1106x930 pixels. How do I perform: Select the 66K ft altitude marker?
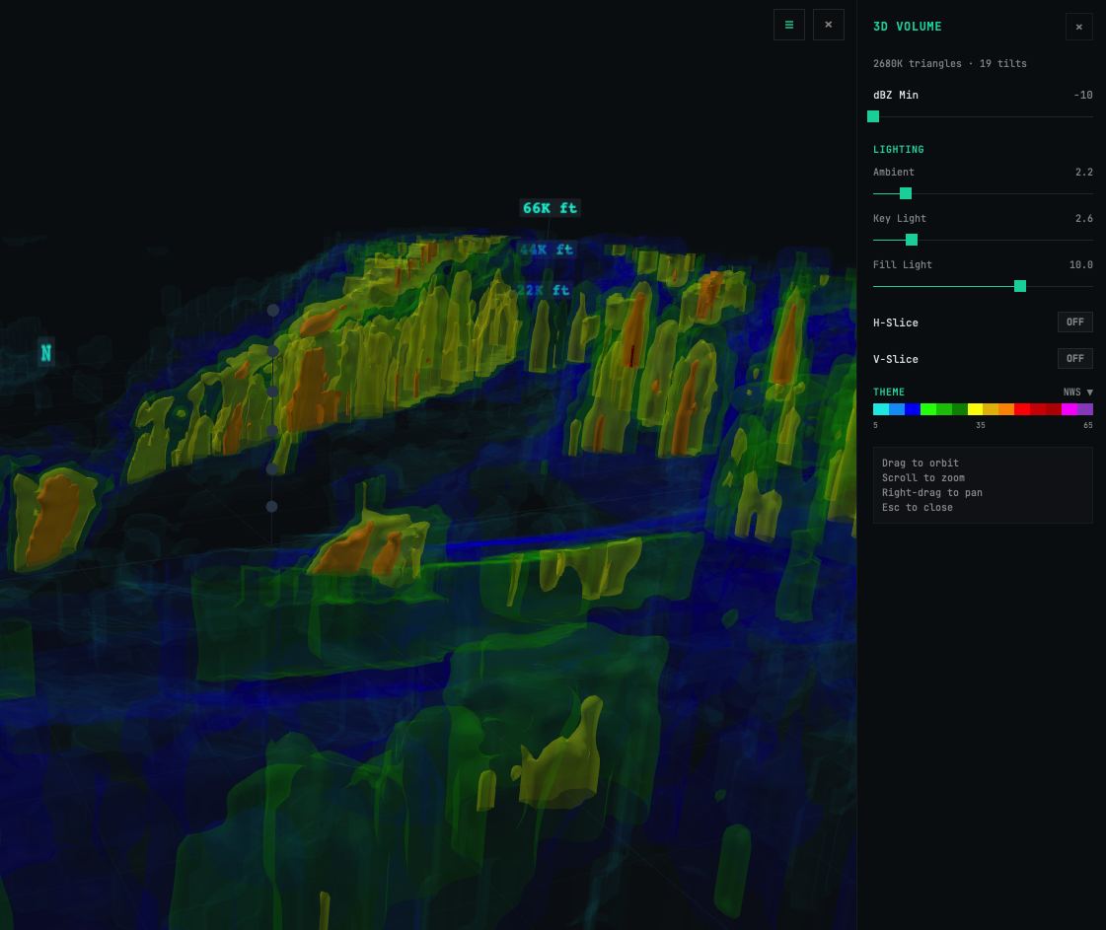(550, 207)
